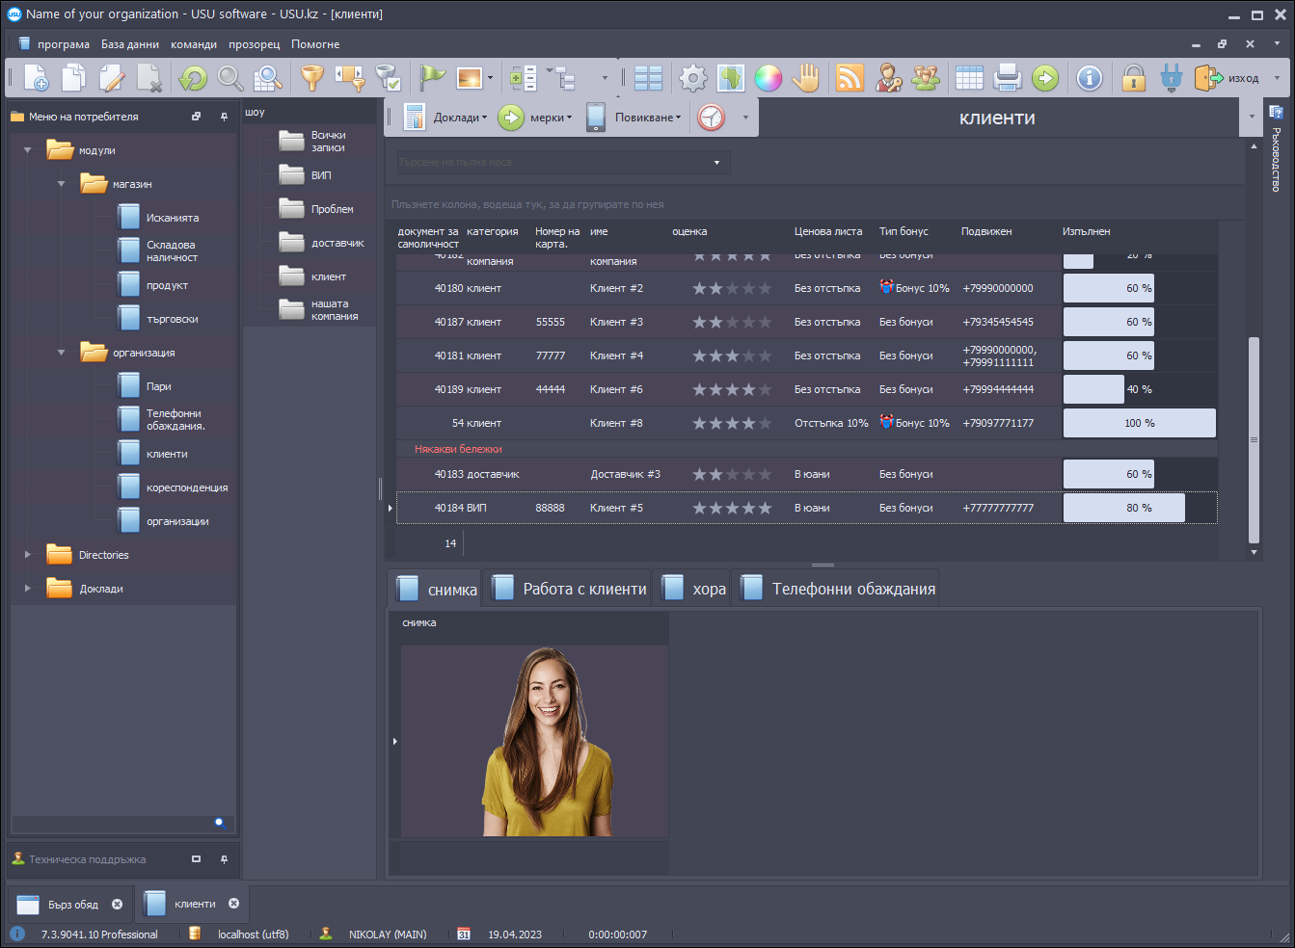This screenshot has height=948, width=1295.
Task: Click the picture image icon in toolbar
Action: coord(470,78)
